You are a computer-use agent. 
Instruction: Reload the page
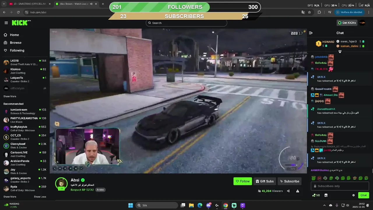tap(18, 12)
